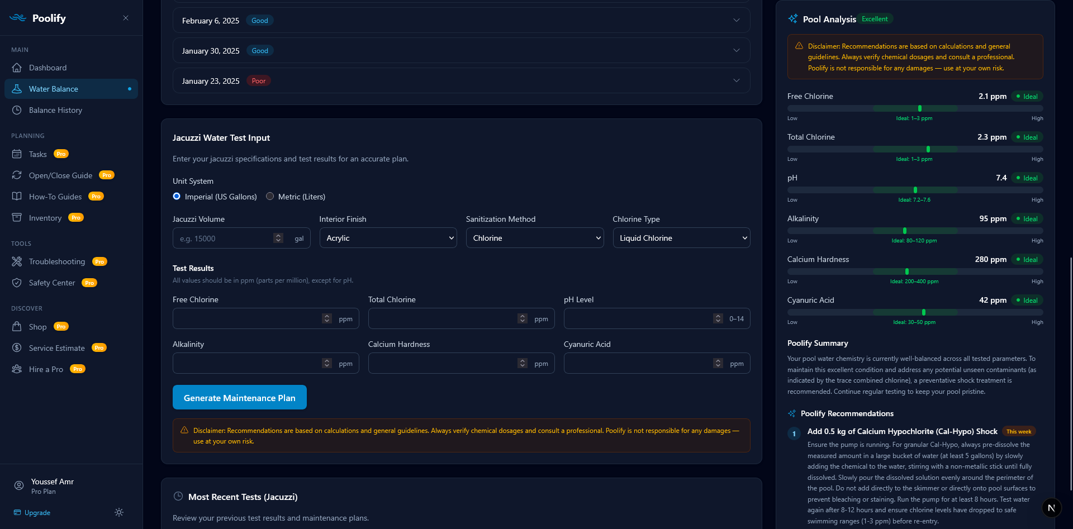This screenshot has width=1073, height=529.
Task: Click the Inventory box icon
Action: pos(17,218)
